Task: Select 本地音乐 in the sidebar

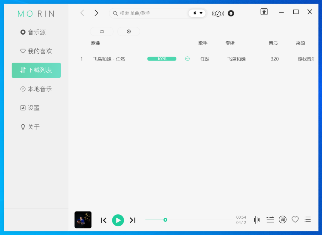Action: coord(36,89)
